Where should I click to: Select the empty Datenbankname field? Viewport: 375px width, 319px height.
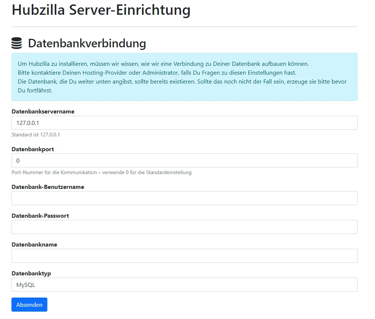tap(185, 255)
